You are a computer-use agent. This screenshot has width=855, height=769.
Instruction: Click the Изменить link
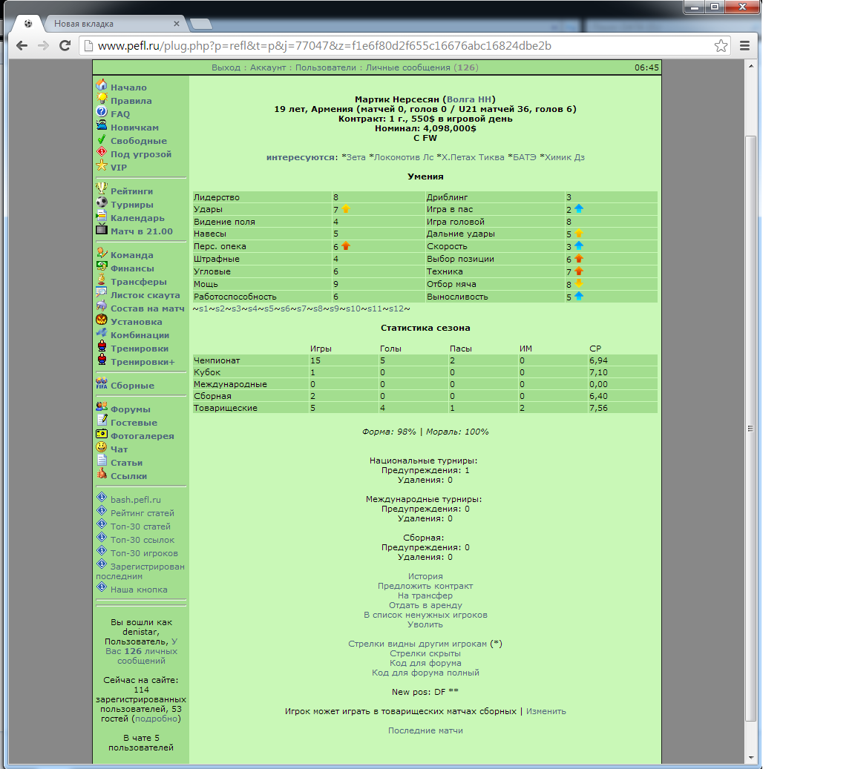click(546, 711)
